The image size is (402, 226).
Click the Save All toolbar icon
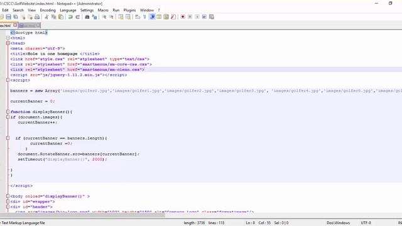coord(16,17)
